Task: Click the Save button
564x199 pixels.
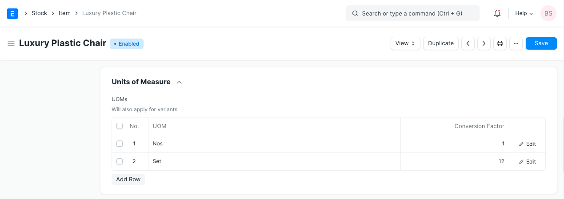Action: point(541,43)
